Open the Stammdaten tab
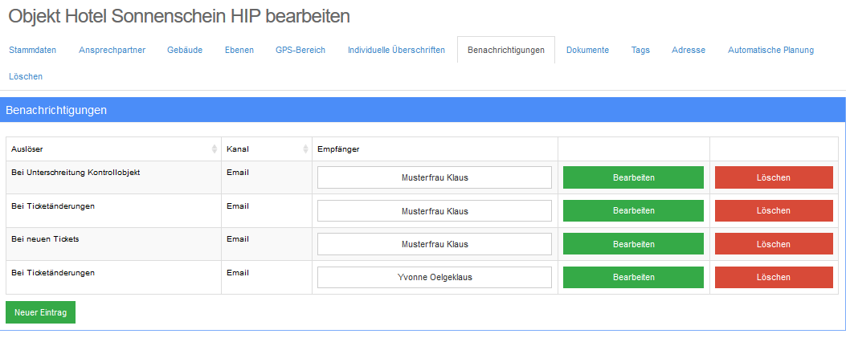 point(33,50)
